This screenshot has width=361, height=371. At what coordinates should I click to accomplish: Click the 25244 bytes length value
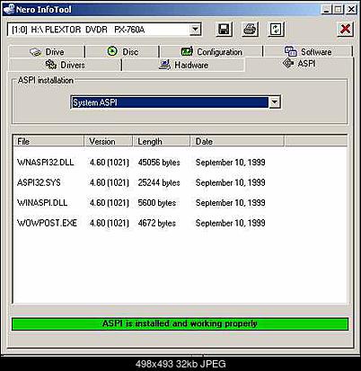[x=159, y=182]
